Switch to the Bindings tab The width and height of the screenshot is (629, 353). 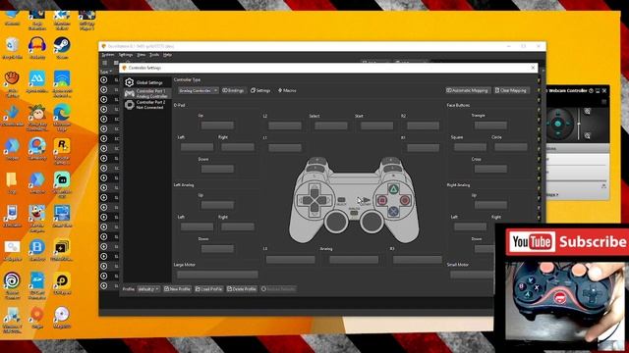[233, 91]
